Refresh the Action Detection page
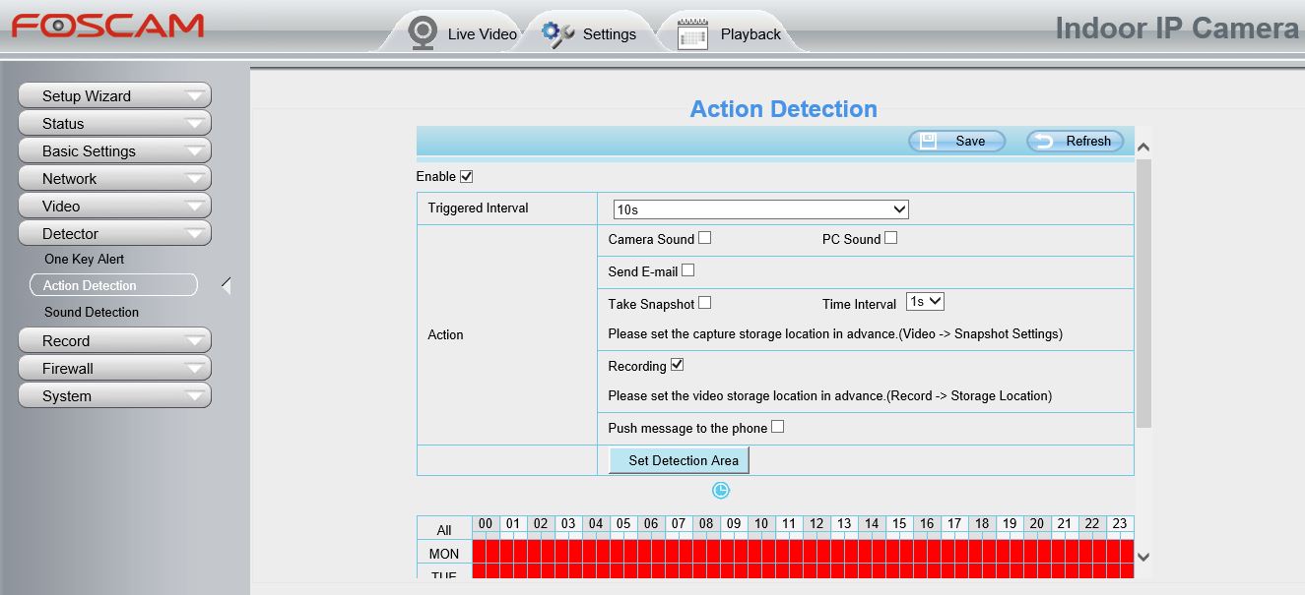This screenshot has width=1305, height=595. 1075,141
